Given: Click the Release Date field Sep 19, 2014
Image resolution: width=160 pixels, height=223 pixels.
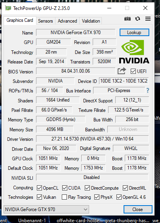Looking at the screenshot, I should tap(51, 62).
